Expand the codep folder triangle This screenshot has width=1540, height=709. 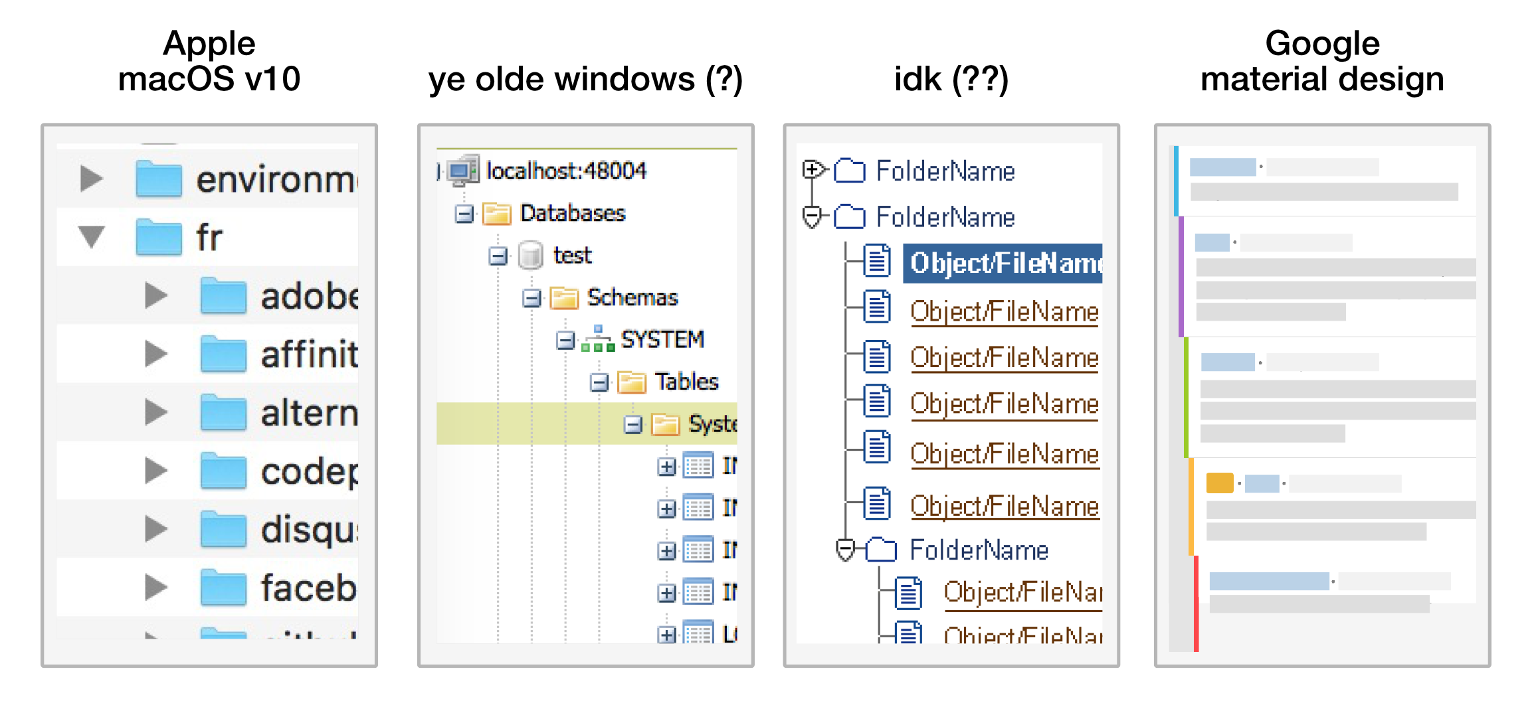[155, 471]
